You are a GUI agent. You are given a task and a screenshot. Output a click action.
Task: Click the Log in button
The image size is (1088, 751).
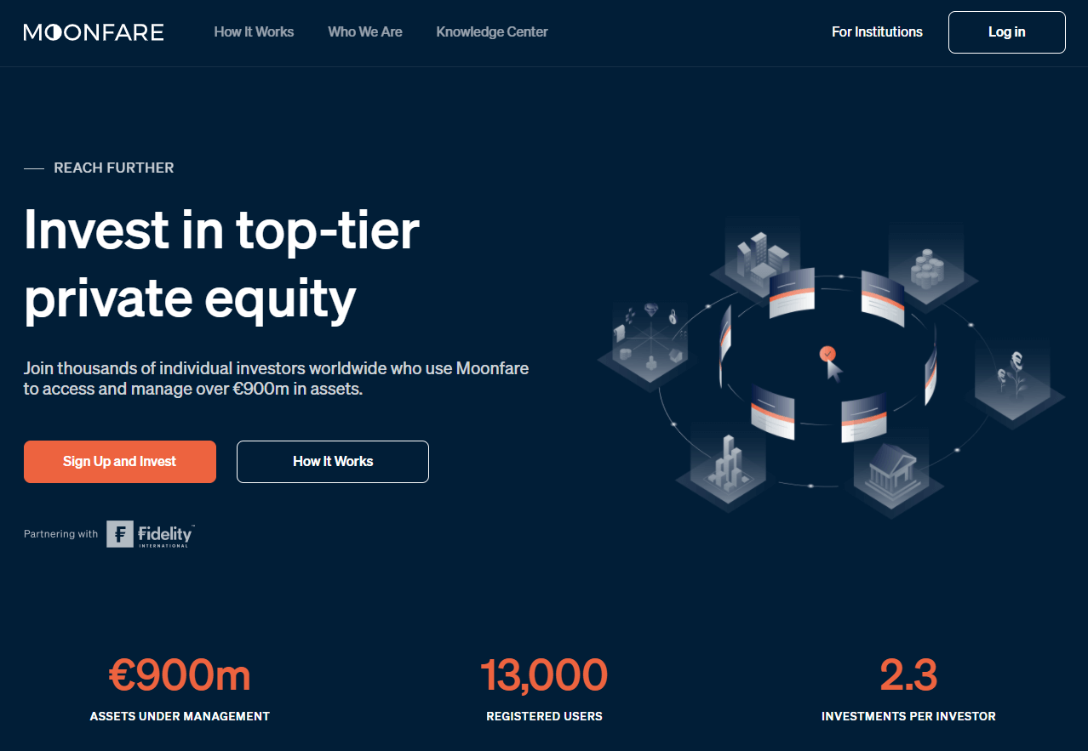pos(1007,32)
